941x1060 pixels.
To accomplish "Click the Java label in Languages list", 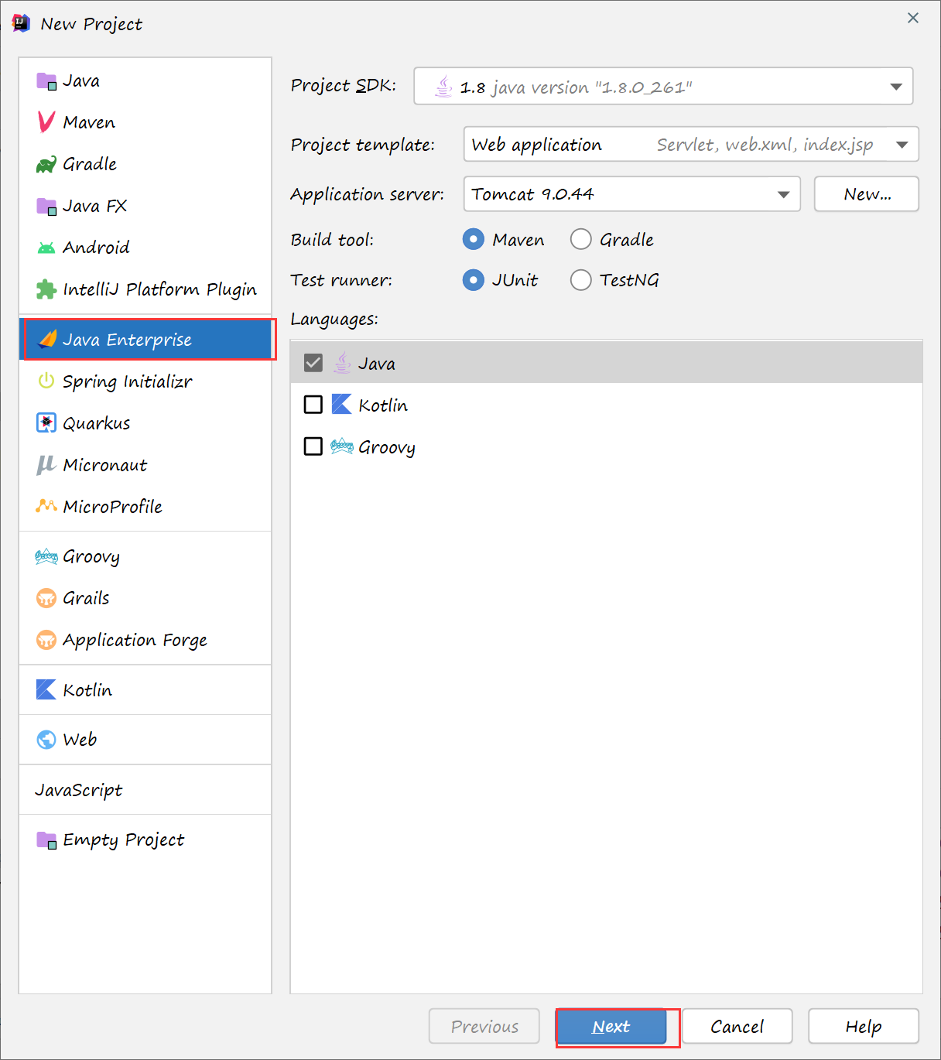I will [x=377, y=364].
